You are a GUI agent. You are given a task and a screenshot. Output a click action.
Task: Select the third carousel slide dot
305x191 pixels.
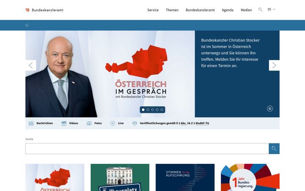coord(152,110)
